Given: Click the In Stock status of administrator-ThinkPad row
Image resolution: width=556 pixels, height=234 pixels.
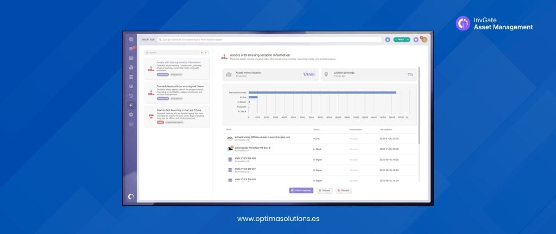Looking at the screenshot, I should point(317,149).
